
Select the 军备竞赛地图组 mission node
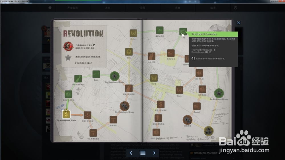(93, 133)
